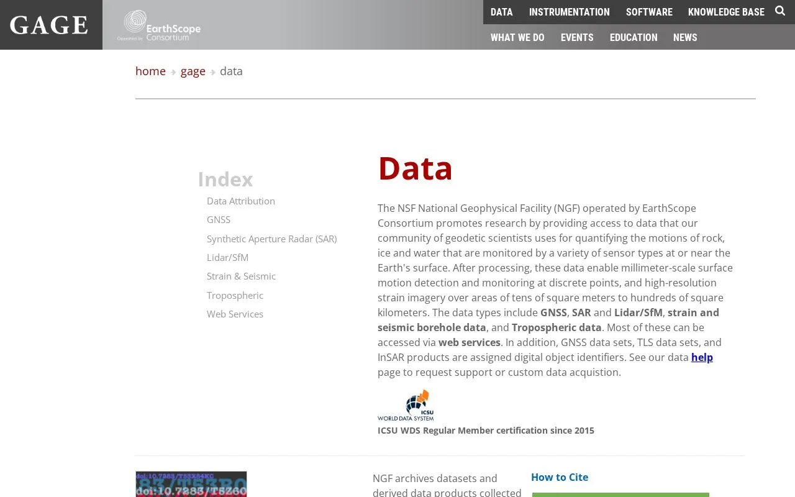
Task: Click the GAGE logo
Action: coord(49,25)
